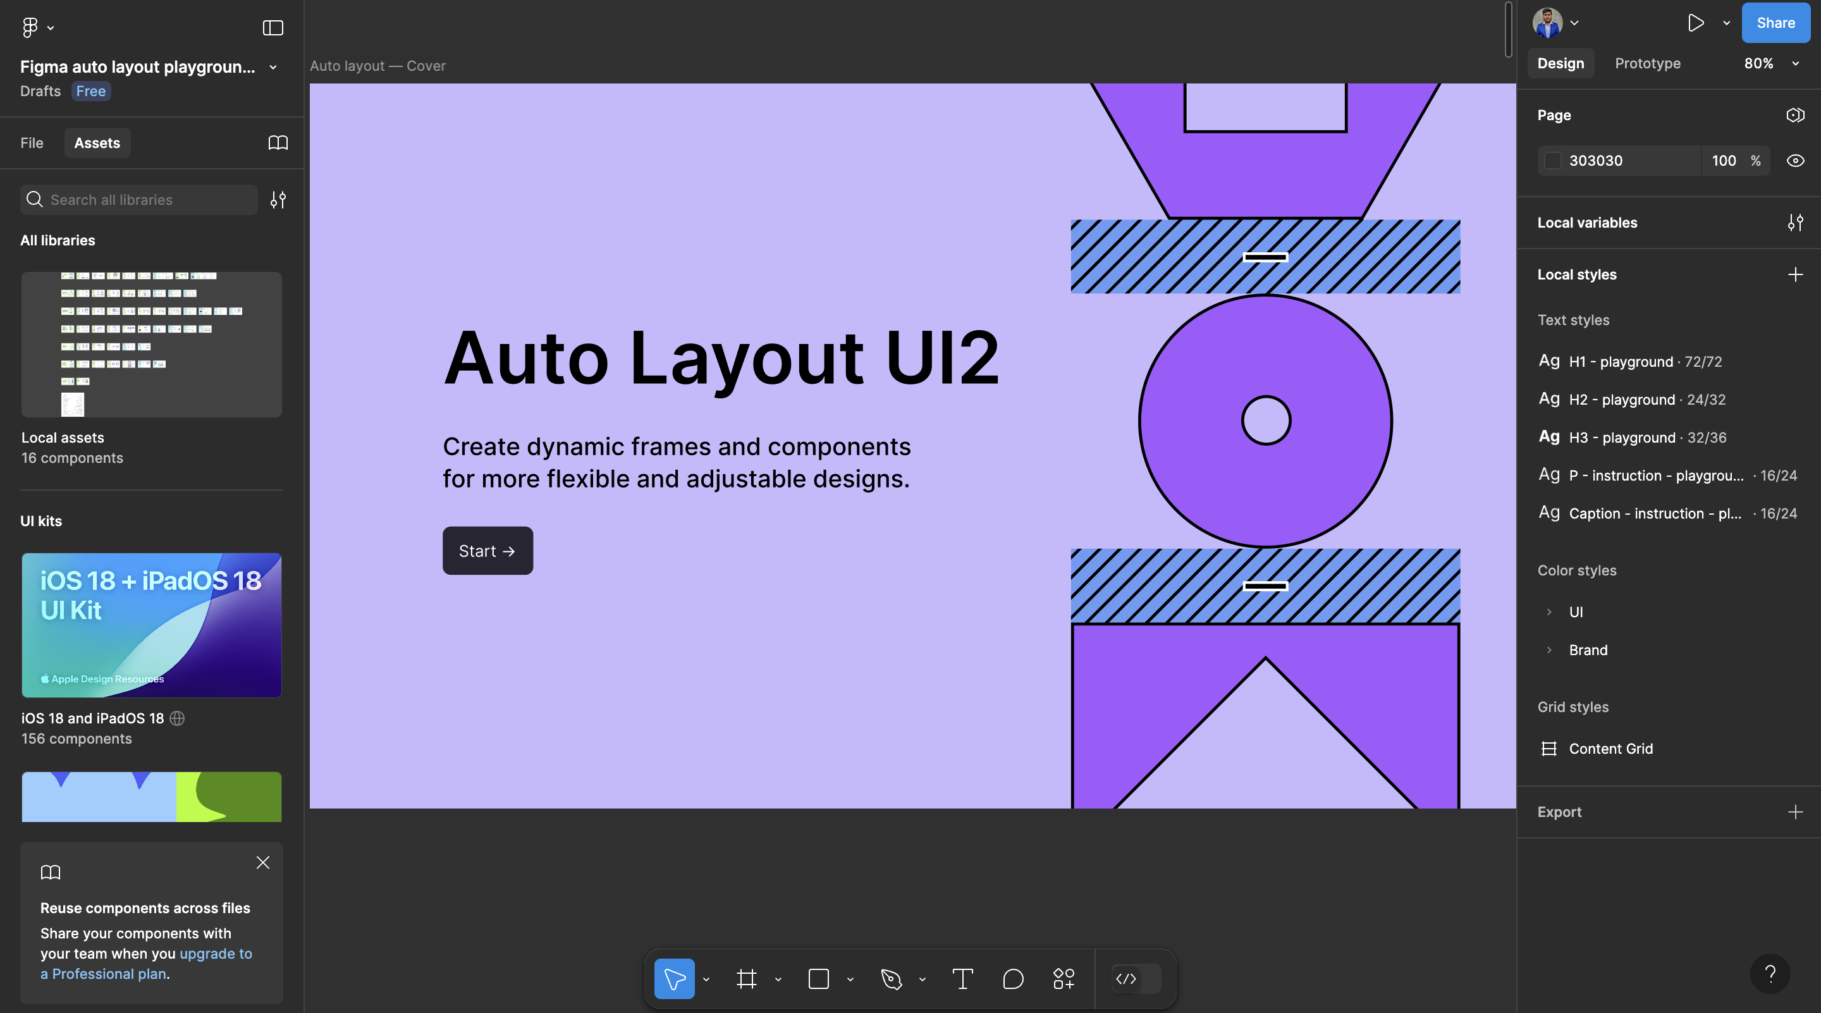Select the Rectangle shape tool
This screenshot has width=1821, height=1013.
click(819, 979)
